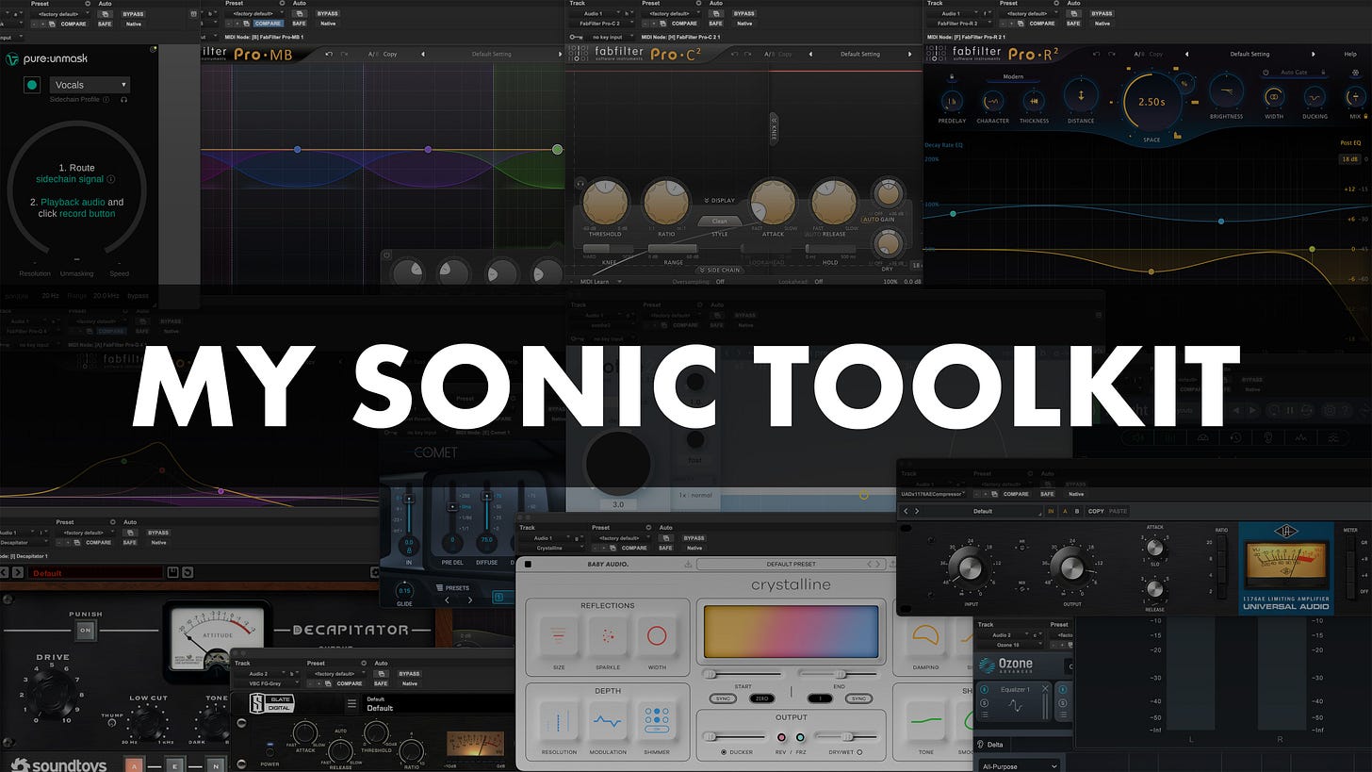Toggle A/B state in the Pro-MB header
This screenshot has height=772, width=1372.
coord(373,54)
